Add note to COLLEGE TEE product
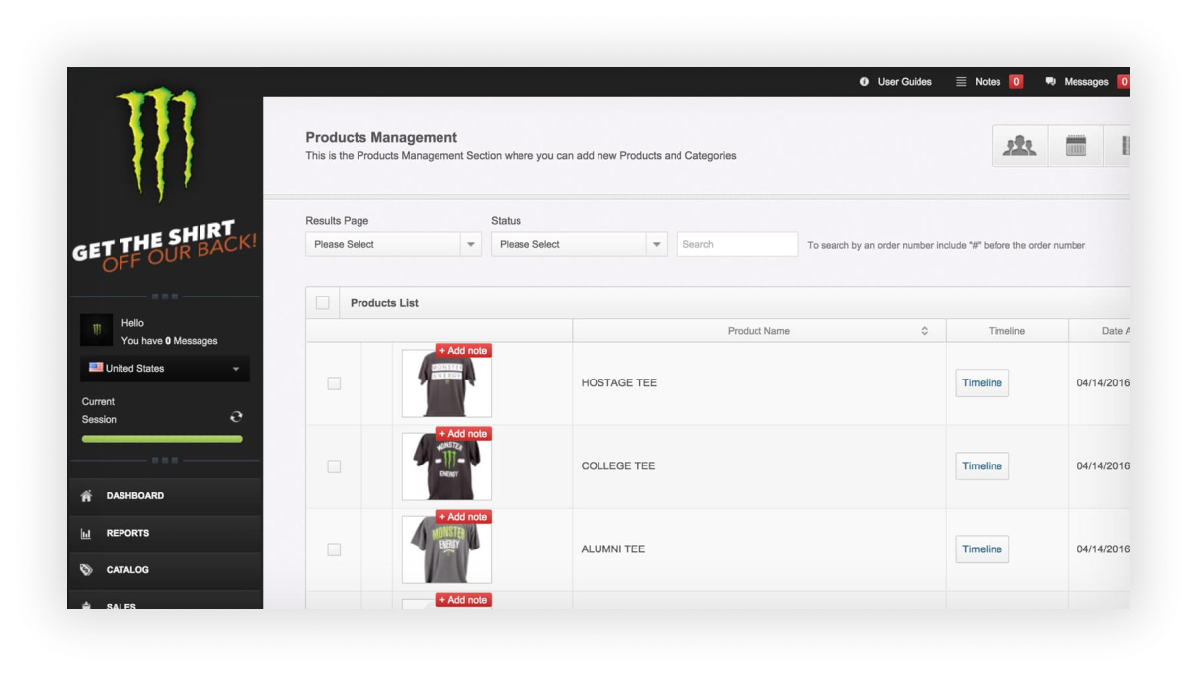The width and height of the screenshot is (1197, 676). pos(463,434)
